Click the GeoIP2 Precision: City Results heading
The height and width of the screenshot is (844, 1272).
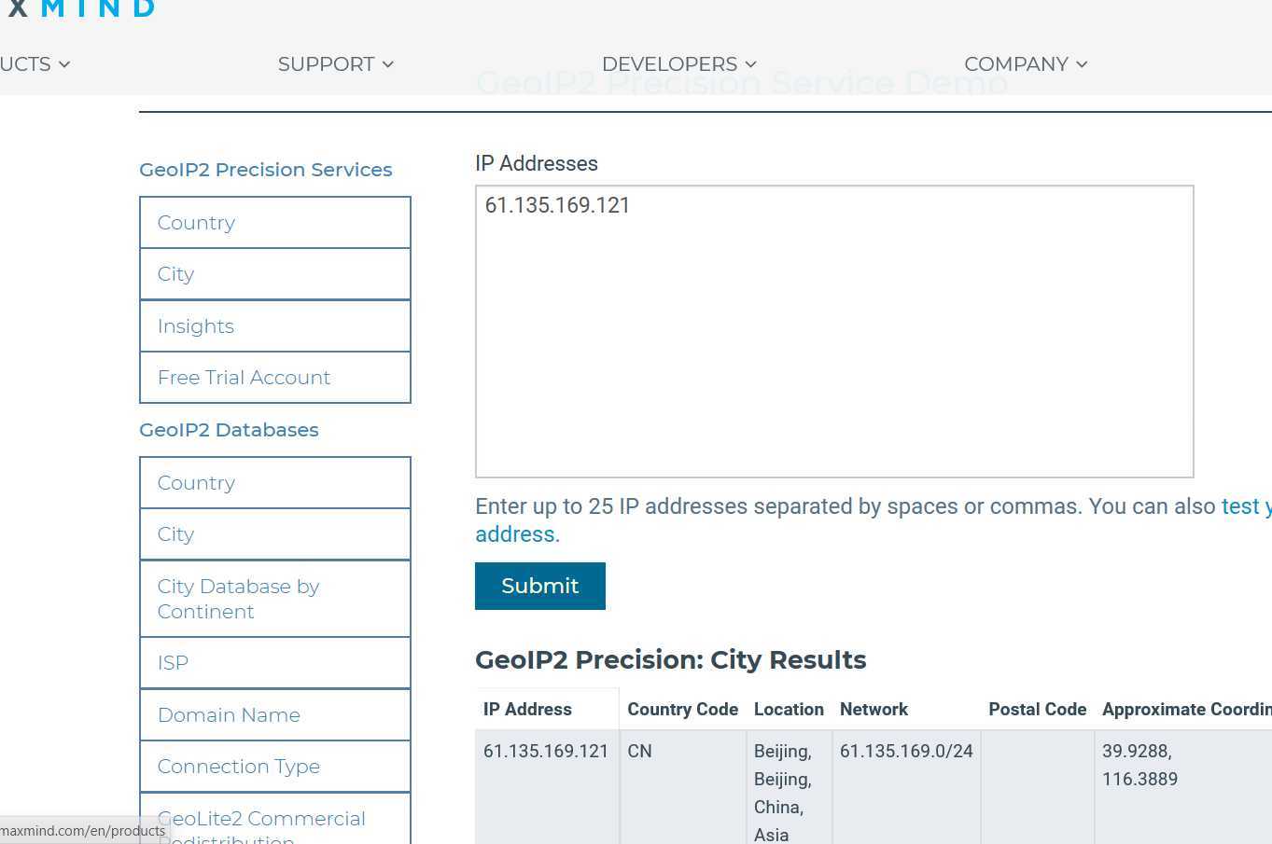(x=671, y=660)
